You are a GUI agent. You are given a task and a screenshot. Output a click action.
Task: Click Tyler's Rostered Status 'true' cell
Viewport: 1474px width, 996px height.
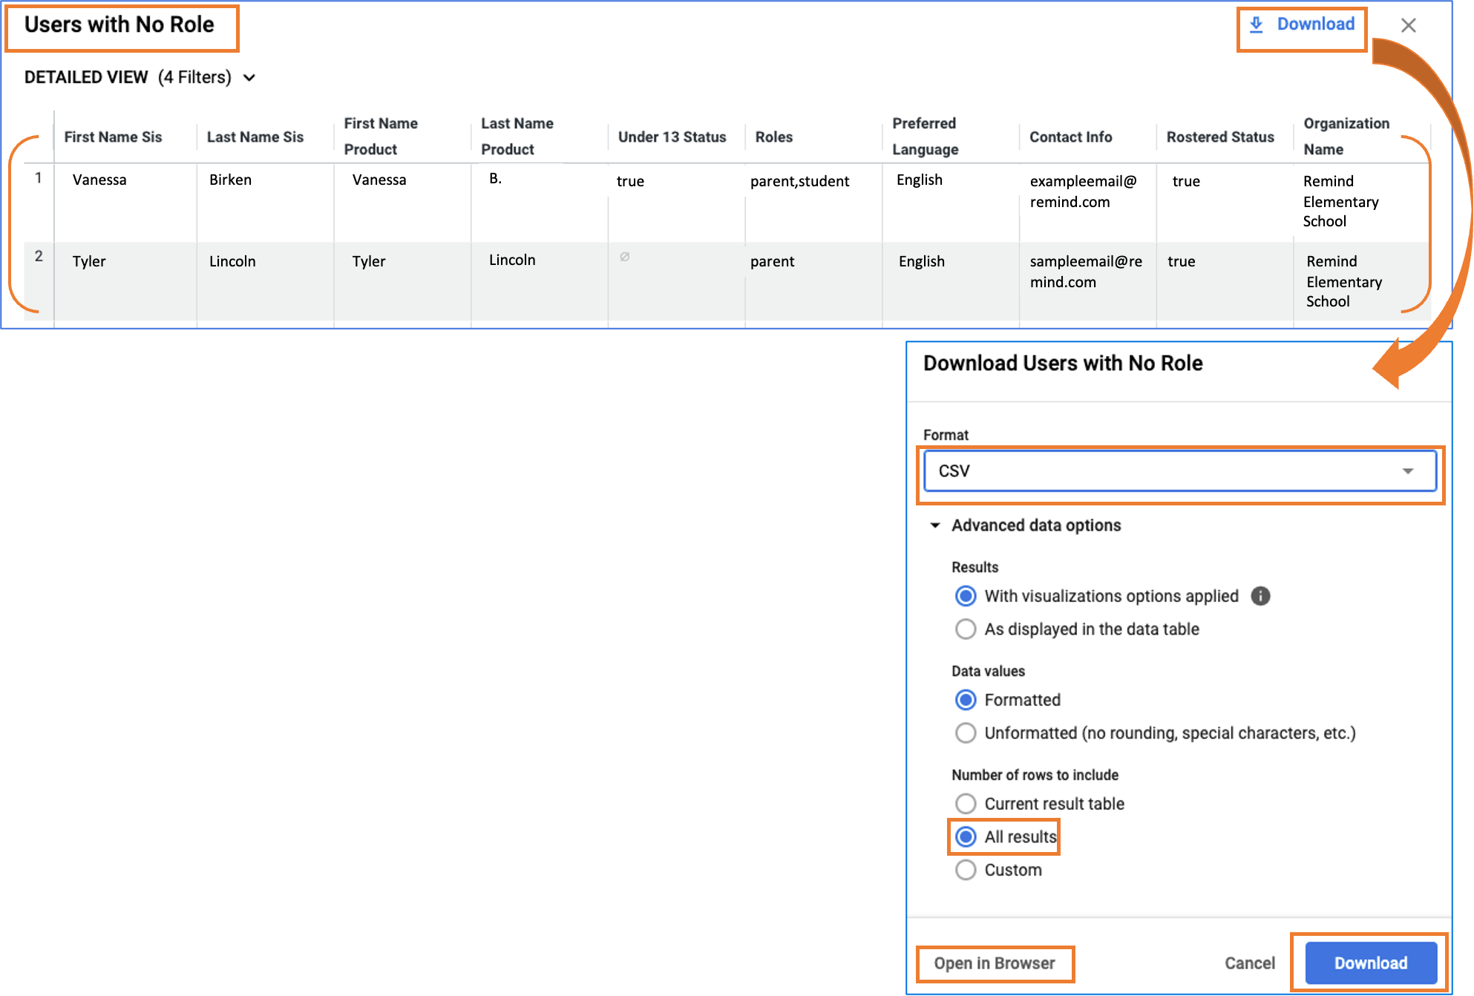pos(1182,261)
